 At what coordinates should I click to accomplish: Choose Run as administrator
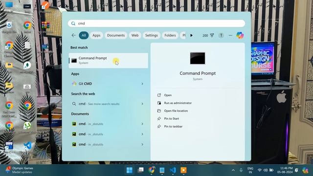pos(178,103)
